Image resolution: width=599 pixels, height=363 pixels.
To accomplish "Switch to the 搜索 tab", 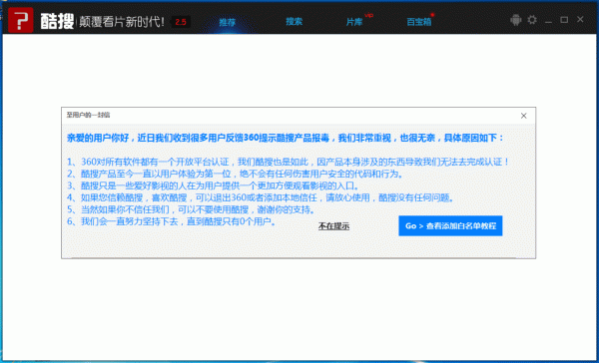I will click(295, 21).
